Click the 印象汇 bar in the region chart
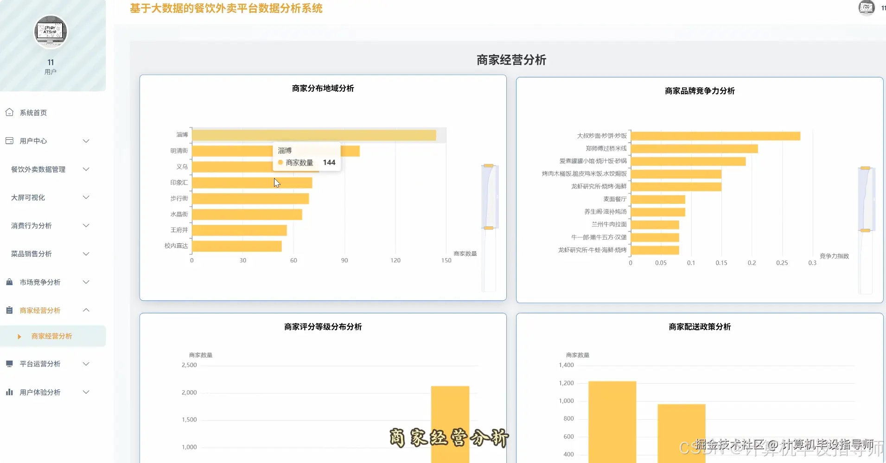This screenshot has height=463, width=886. (252, 183)
